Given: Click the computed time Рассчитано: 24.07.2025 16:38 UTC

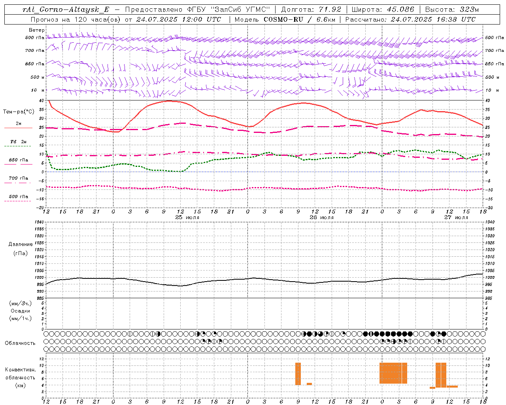Looking at the screenshot, I should (x=410, y=19).
